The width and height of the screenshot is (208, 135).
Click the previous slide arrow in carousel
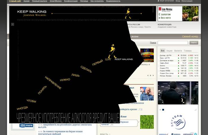(x=148, y=76)
